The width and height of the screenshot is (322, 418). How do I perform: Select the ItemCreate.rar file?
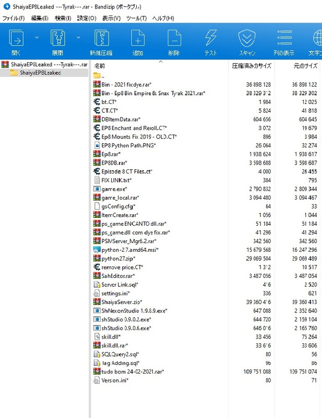pos(120,215)
